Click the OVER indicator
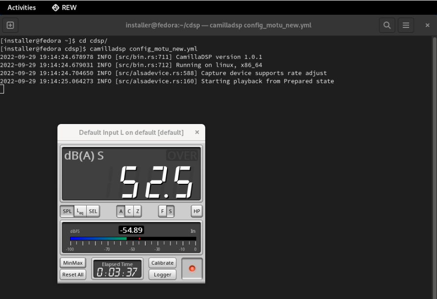 click(182, 155)
